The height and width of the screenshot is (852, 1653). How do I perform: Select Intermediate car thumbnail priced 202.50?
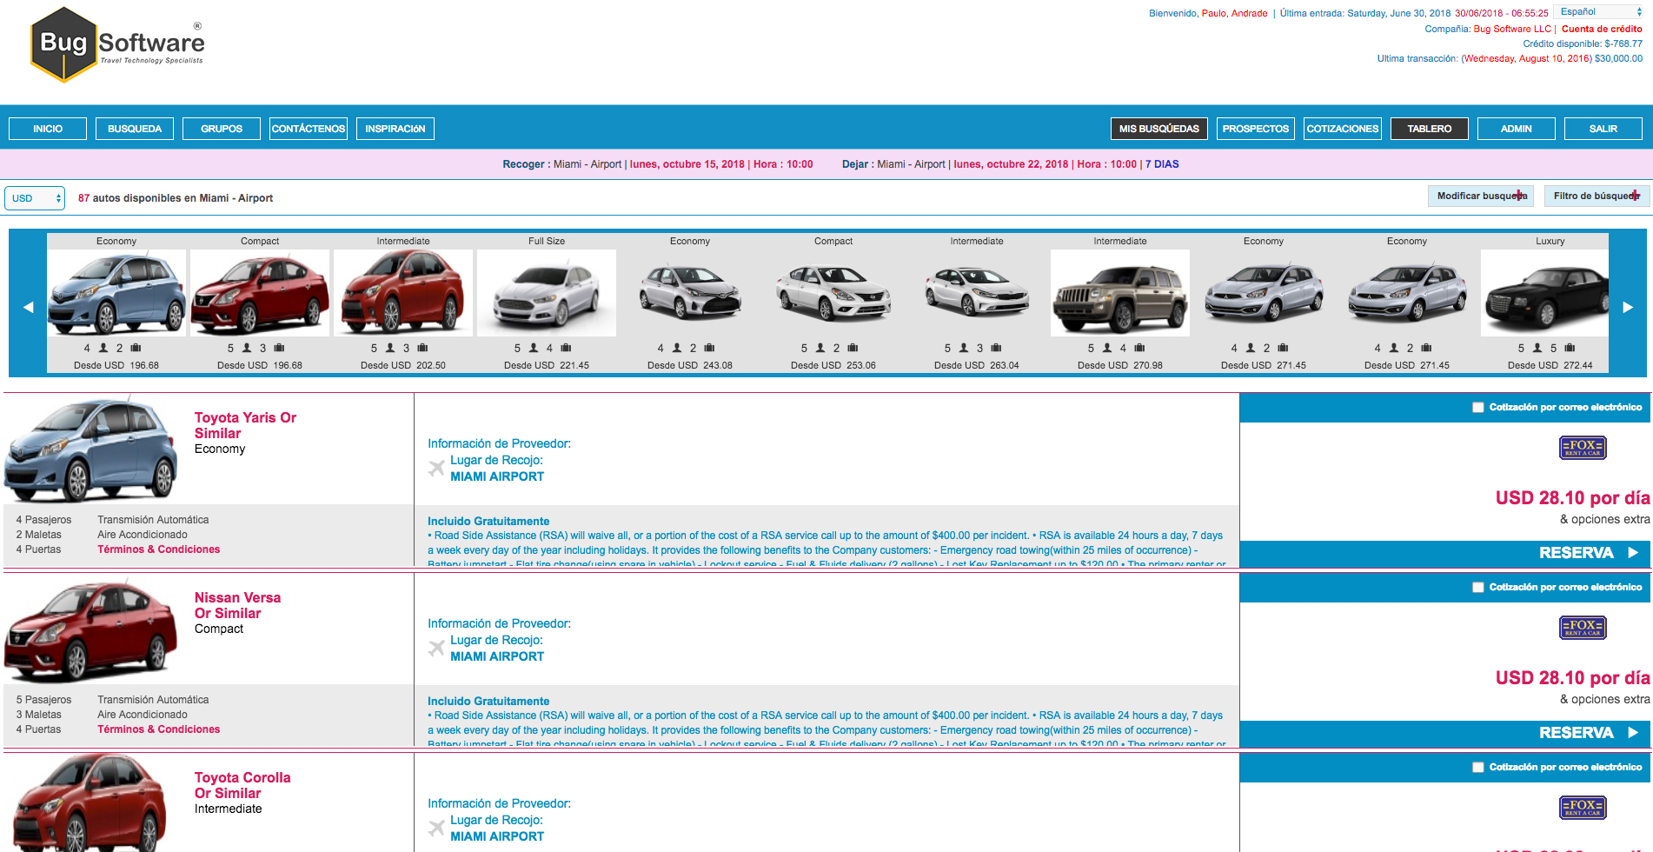pos(403,293)
